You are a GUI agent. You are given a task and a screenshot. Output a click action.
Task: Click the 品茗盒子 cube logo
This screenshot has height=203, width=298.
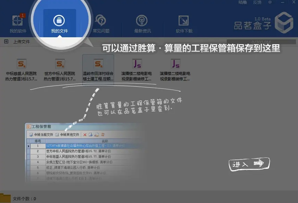click(284, 21)
